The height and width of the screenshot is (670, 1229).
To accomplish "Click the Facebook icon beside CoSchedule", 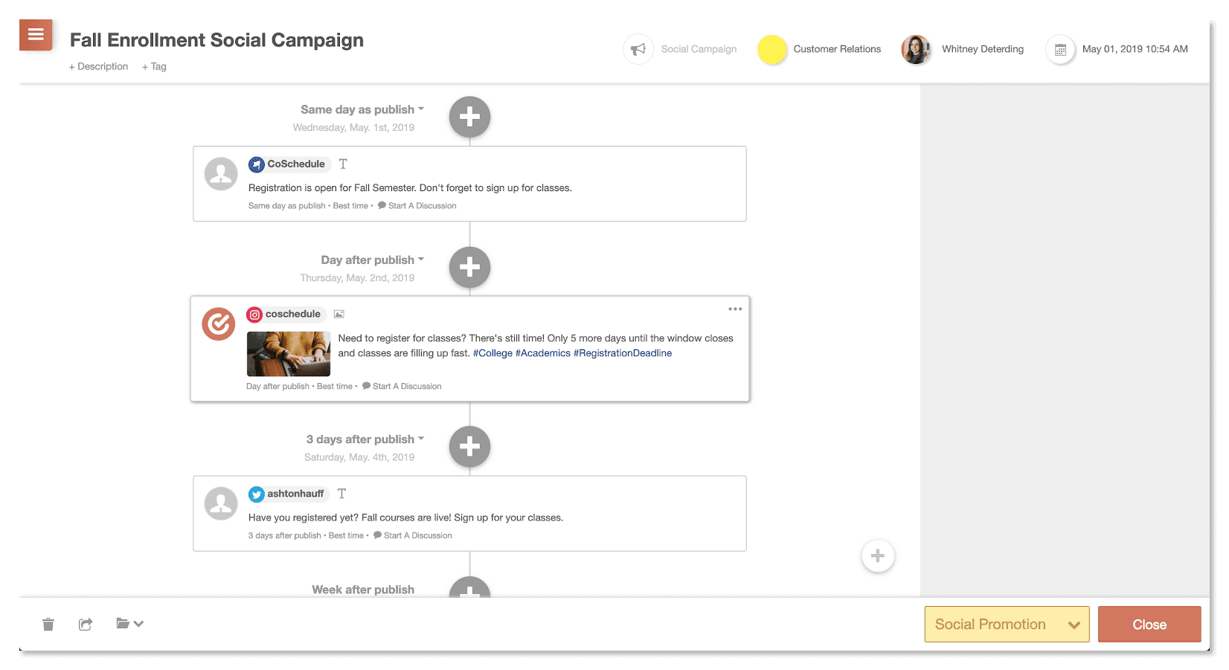I will [x=257, y=164].
